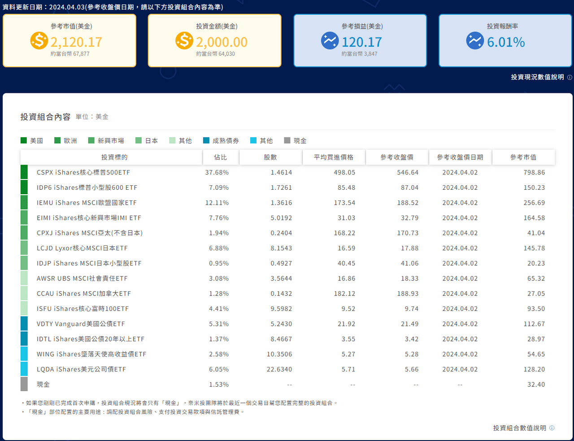Click the dollar coin icon beside 2,120.17
Viewport: 574px width, 441px height.
39,41
